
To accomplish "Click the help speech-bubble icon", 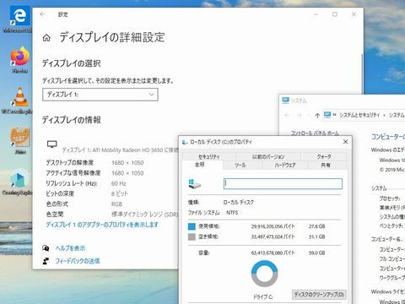I will [x=46, y=248].
